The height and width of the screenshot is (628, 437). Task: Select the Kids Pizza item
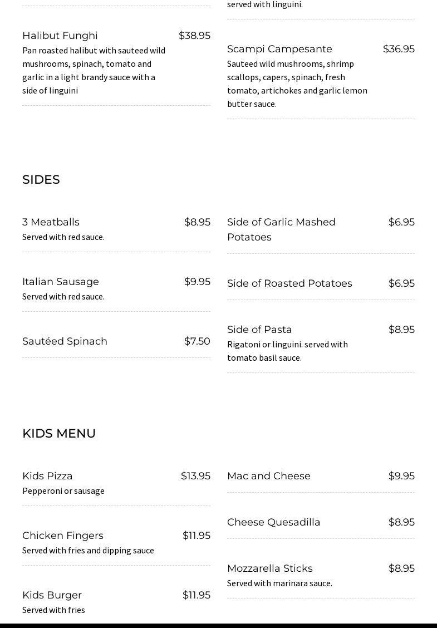(x=47, y=476)
